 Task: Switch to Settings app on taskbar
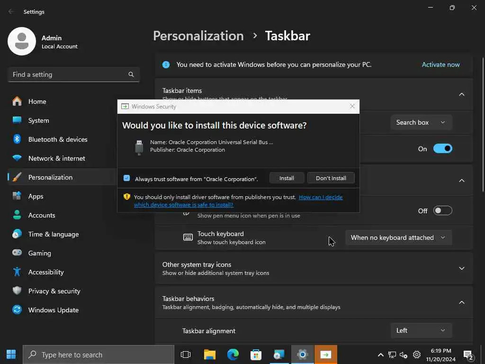pos(303,355)
